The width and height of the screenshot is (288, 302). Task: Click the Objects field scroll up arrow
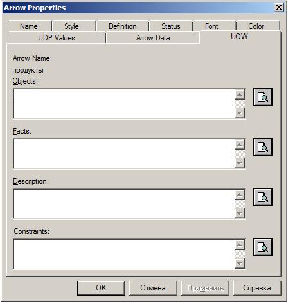tap(240, 94)
